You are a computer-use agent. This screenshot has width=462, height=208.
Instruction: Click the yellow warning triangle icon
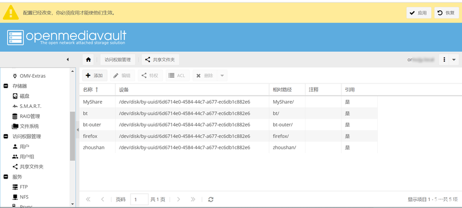coord(11,13)
